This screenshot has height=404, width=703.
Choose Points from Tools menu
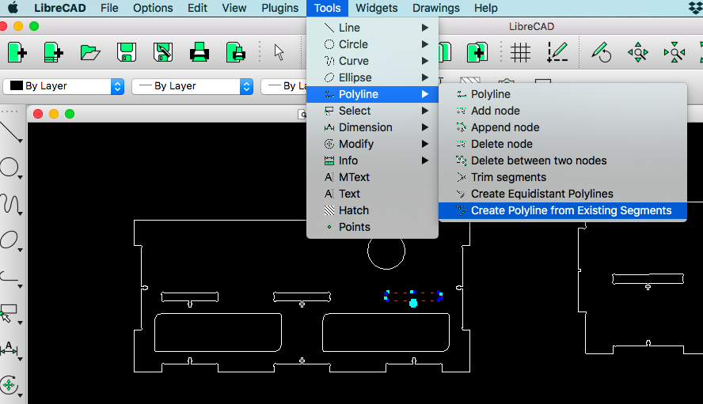click(372, 227)
